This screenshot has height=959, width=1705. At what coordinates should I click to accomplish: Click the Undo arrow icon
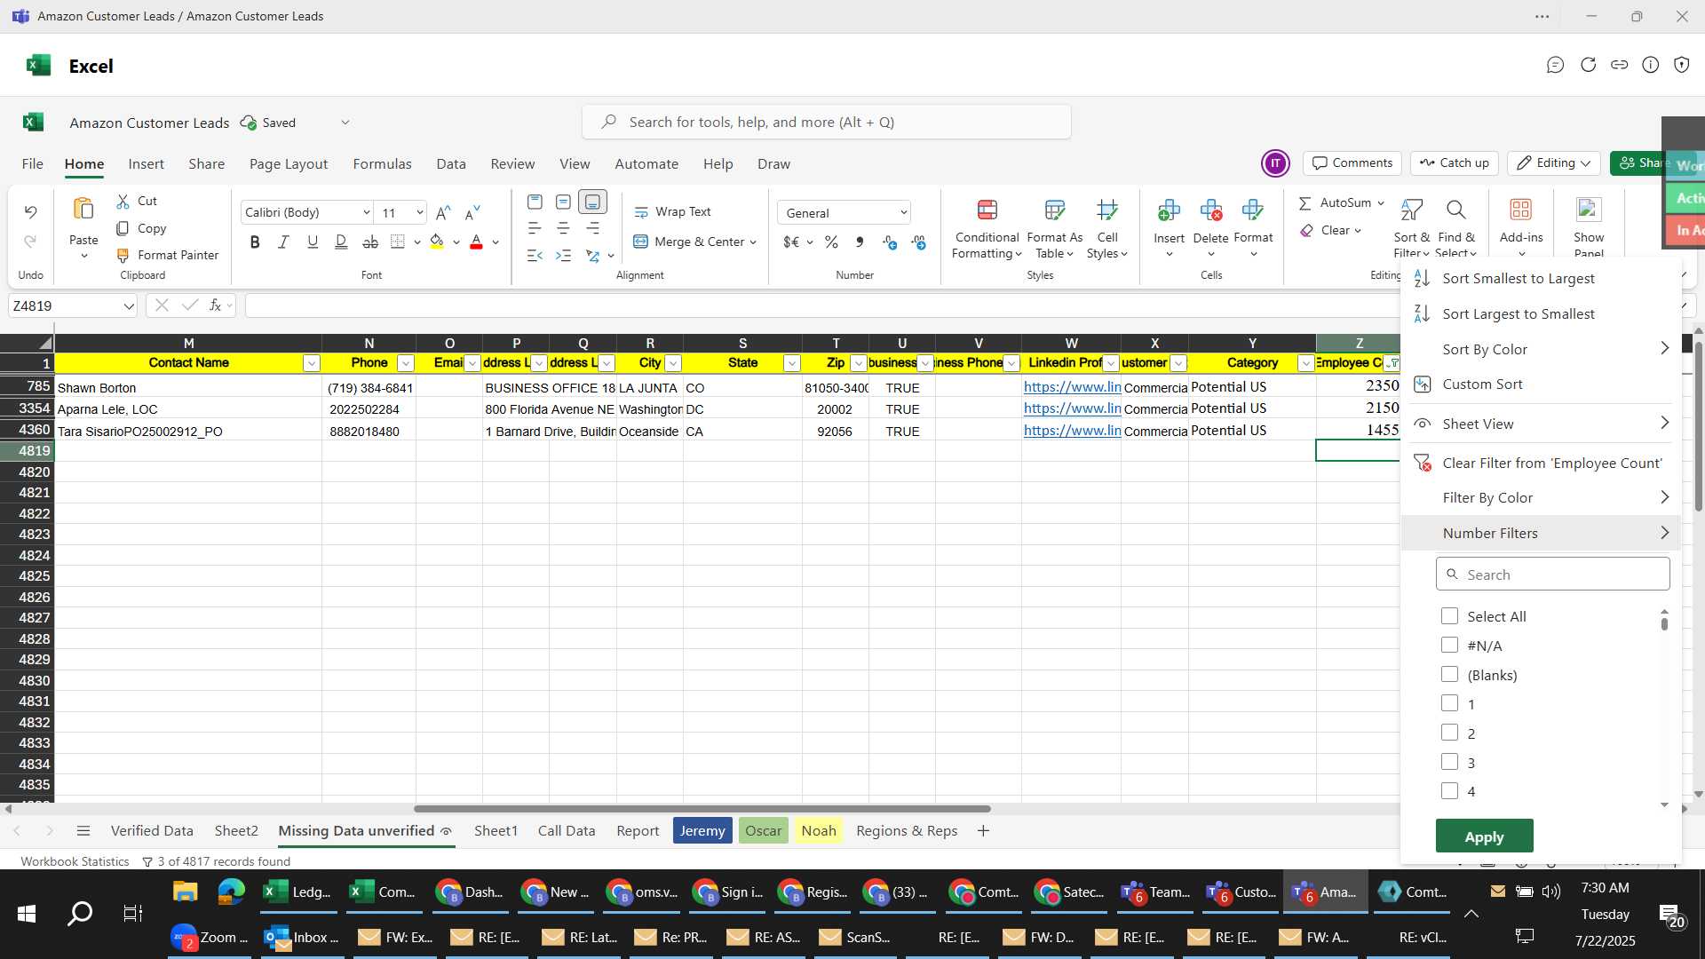click(30, 211)
